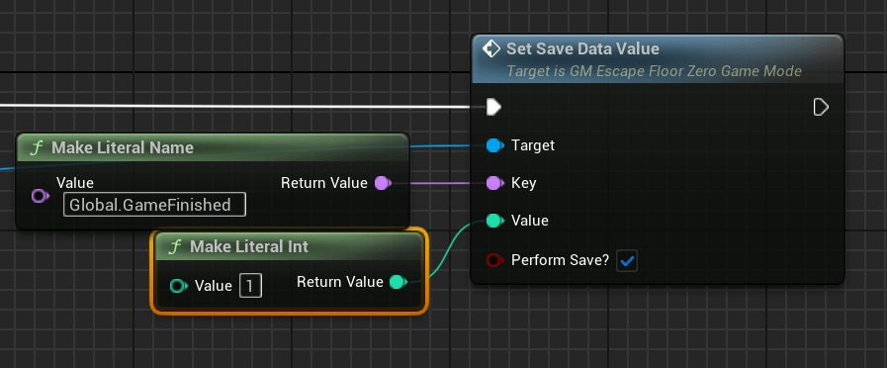Click Make Literal Int Return Value output pin
This screenshot has height=368, width=887.
(x=399, y=281)
